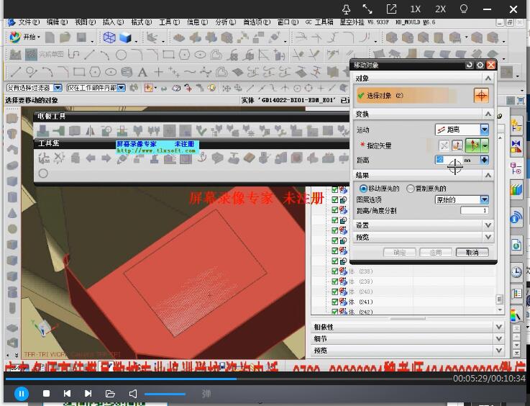Open the 分析 (Analysis) menu

pyautogui.click(x=226, y=22)
